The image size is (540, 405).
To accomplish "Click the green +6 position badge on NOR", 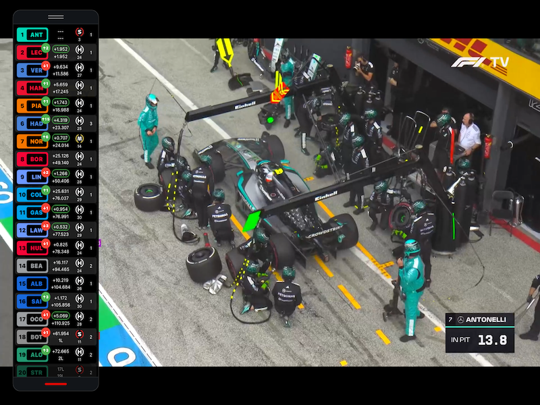I will pos(46,137).
